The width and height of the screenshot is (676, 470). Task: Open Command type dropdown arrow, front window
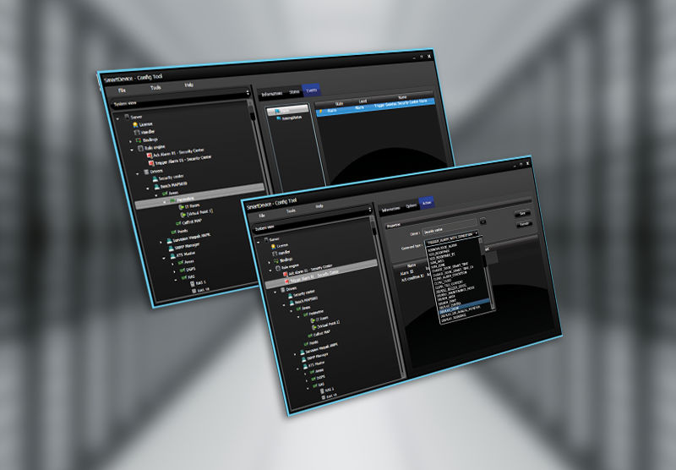(x=476, y=233)
